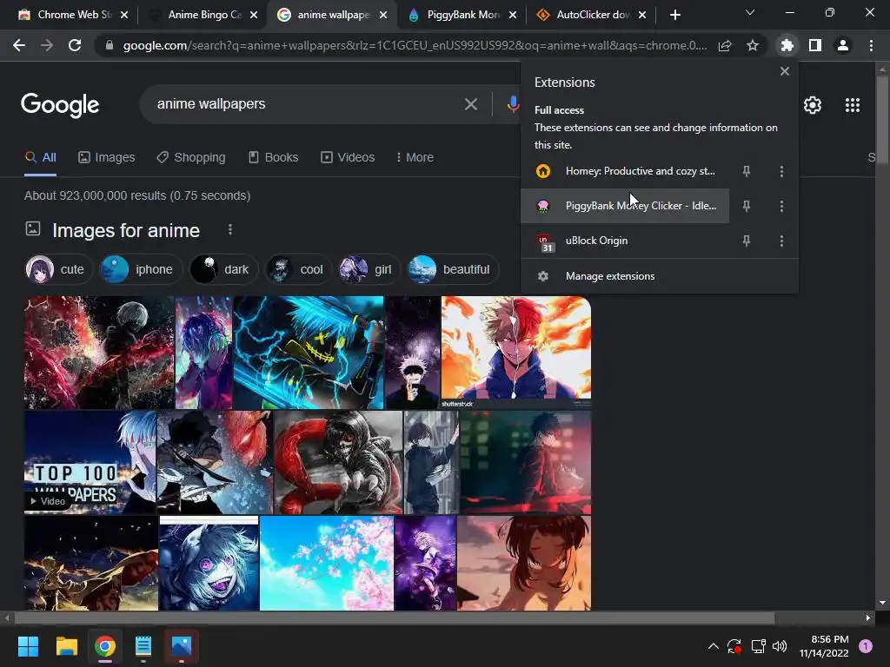Open options beside Images for anime
The height and width of the screenshot is (667, 890).
(229, 229)
